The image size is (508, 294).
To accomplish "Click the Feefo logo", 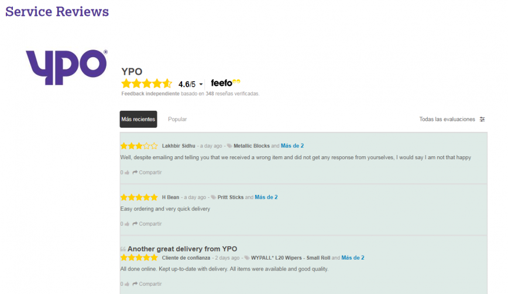I will coord(225,83).
